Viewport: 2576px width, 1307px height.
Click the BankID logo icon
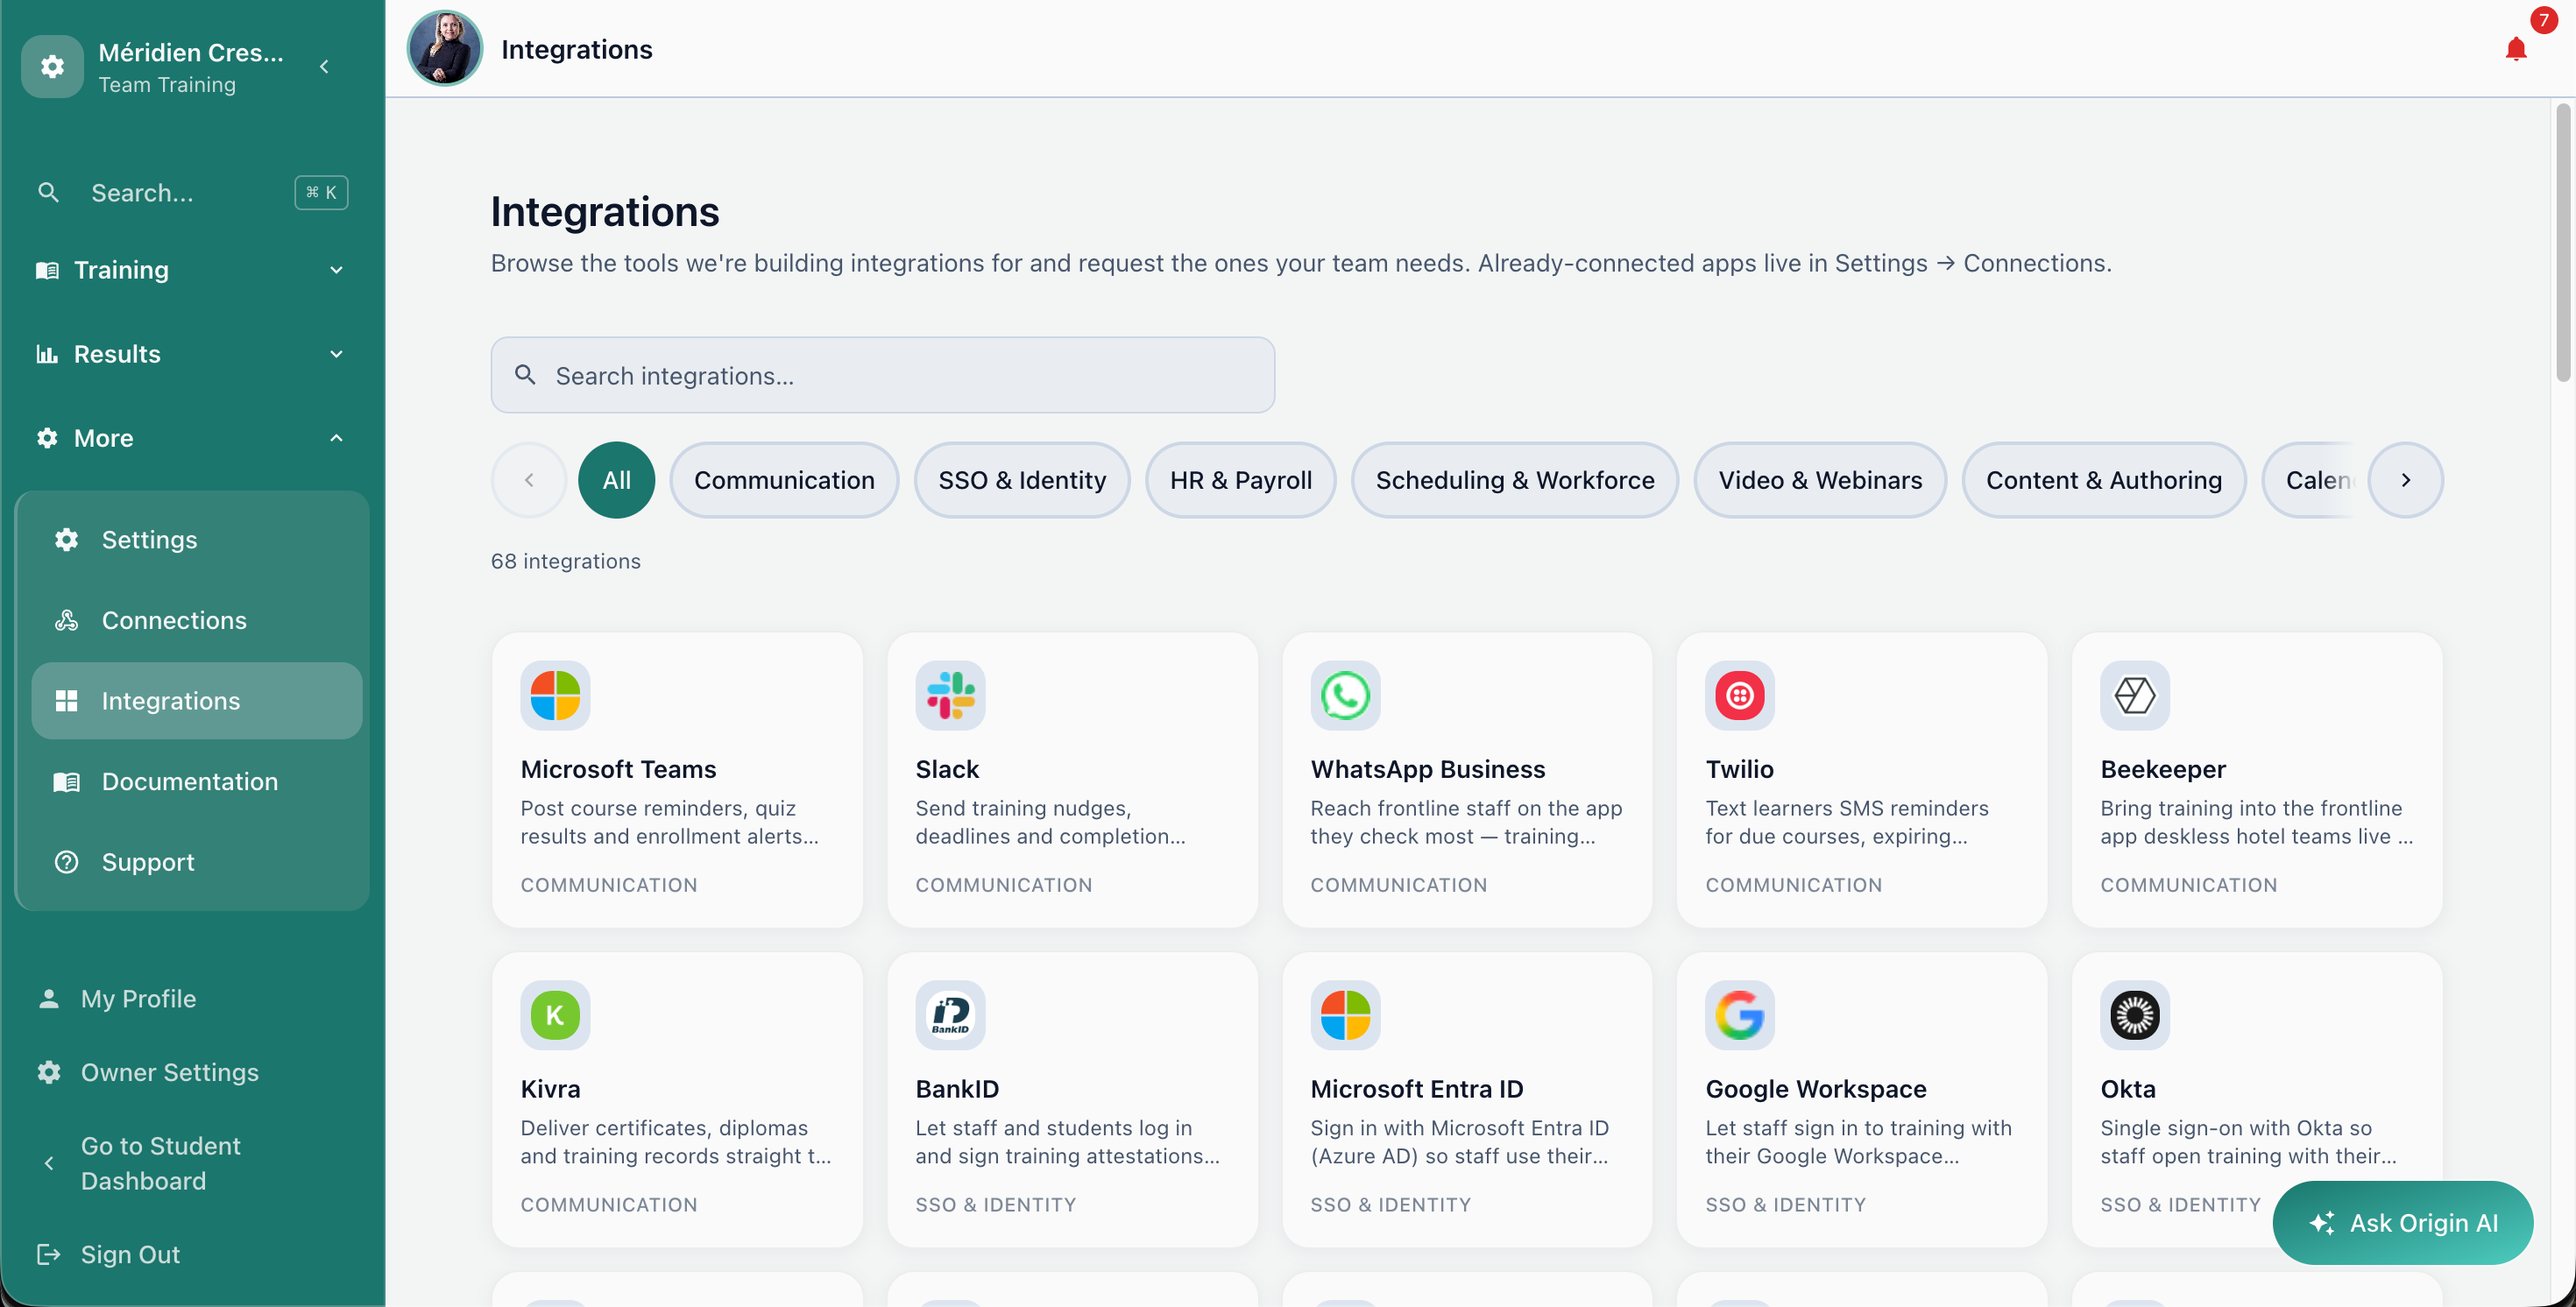950,1015
